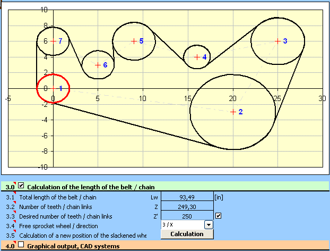This screenshot has width=330, height=251.
Task: Open the free sprocket wheel dropdown arrow
Action: 209,225
